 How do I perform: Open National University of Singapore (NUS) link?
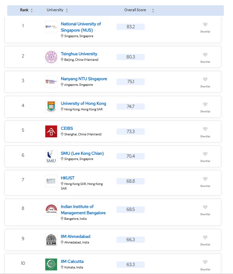pyautogui.click(x=81, y=27)
